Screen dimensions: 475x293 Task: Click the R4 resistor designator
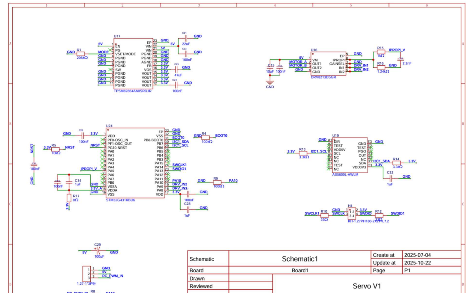pos(204,134)
